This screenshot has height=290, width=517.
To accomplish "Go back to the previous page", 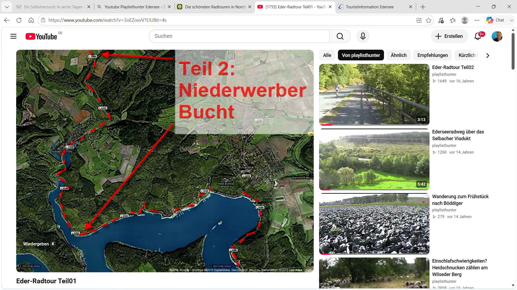I will (7, 20).
